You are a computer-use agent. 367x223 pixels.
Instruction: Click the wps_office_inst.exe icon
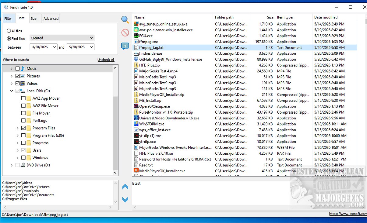point(136,130)
